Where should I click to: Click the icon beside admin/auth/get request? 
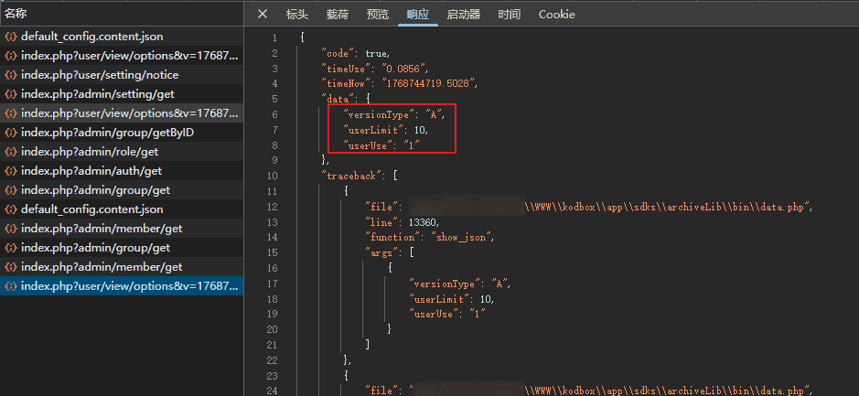pos(11,171)
